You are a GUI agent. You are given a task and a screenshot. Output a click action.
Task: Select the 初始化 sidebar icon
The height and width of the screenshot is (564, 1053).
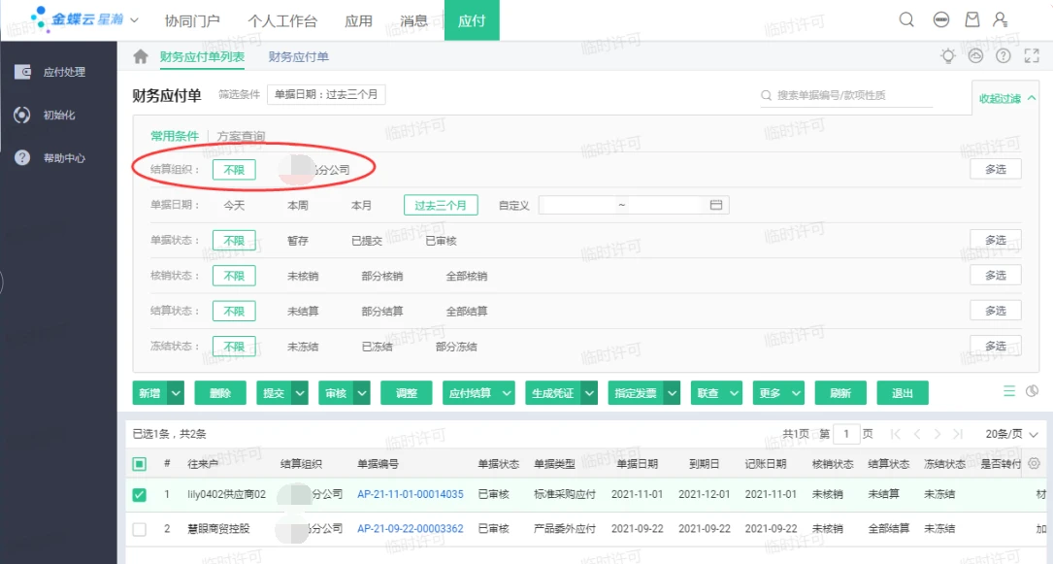coord(20,116)
